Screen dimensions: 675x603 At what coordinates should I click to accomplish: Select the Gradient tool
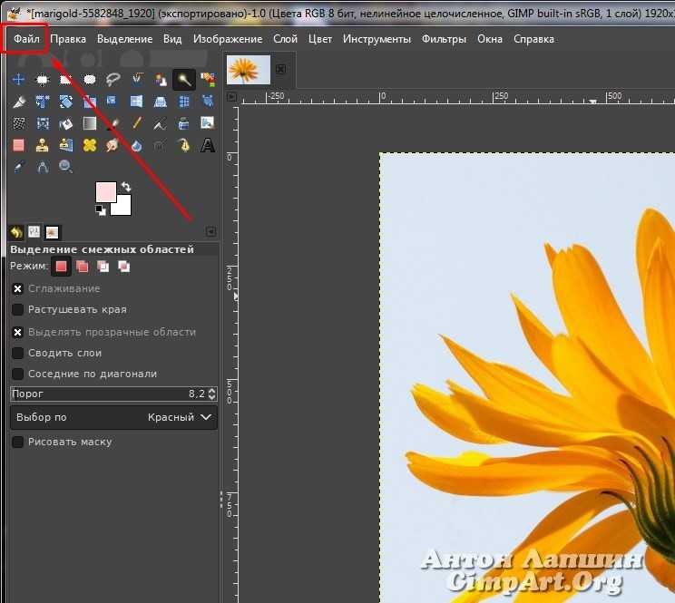tap(90, 124)
